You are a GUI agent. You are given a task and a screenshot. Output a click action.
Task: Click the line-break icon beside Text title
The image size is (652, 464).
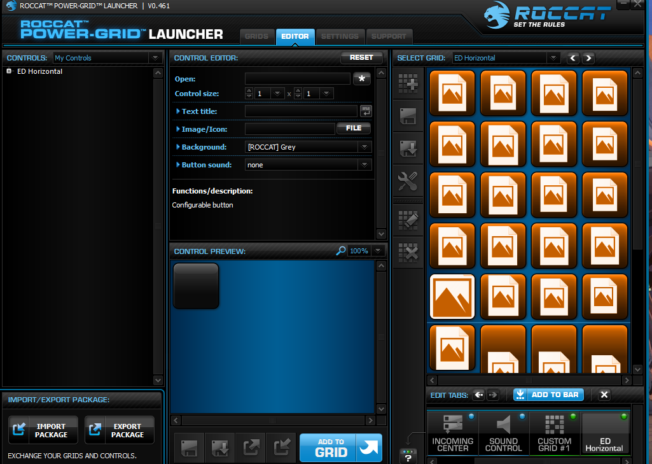(x=366, y=111)
